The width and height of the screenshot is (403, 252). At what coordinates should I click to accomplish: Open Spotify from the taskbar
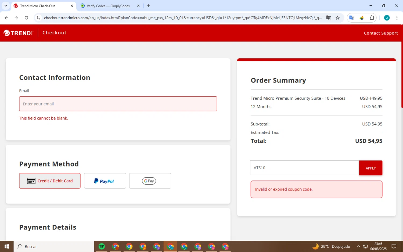pos(102,246)
